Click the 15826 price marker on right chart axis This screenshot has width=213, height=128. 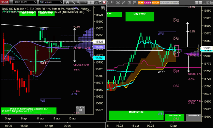[x=207, y=48]
